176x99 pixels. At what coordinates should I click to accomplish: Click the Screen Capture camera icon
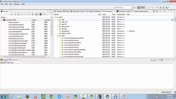pyautogui.click(x=37, y=14)
